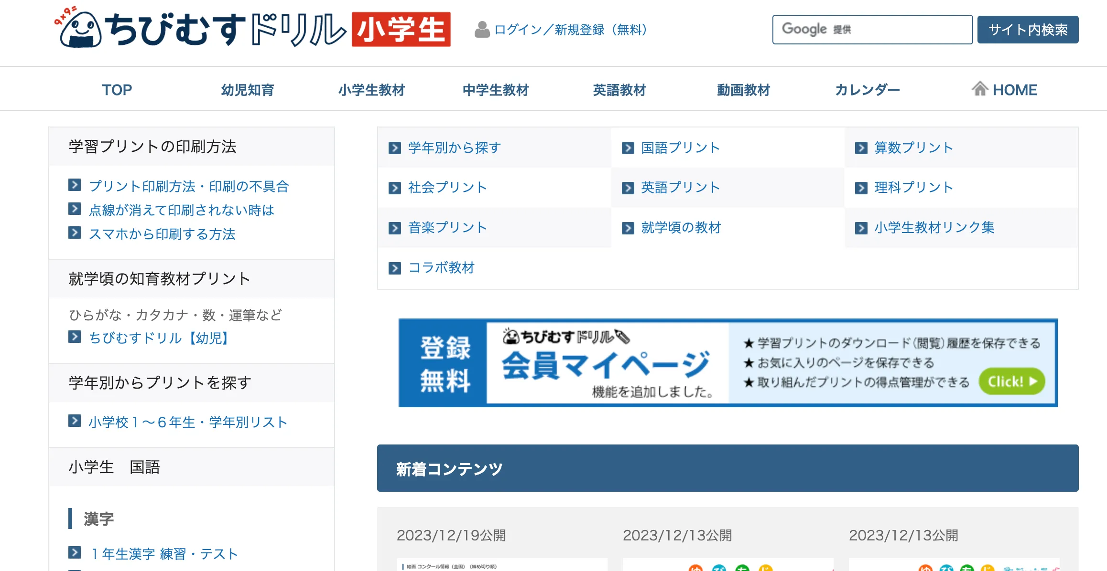Open the 英語プリント link
The image size is (1107, 571).
[681, 188]
